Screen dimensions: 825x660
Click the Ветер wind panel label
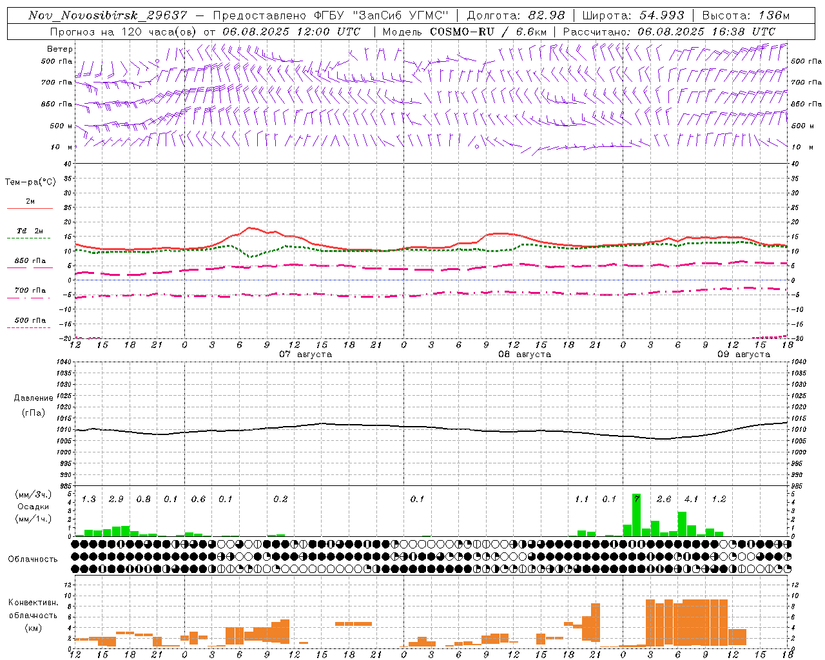[60, 49]
